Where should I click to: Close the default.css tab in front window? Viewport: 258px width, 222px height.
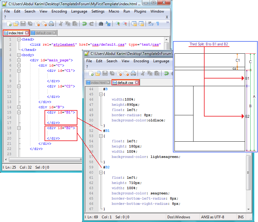(x=137, y=82)
